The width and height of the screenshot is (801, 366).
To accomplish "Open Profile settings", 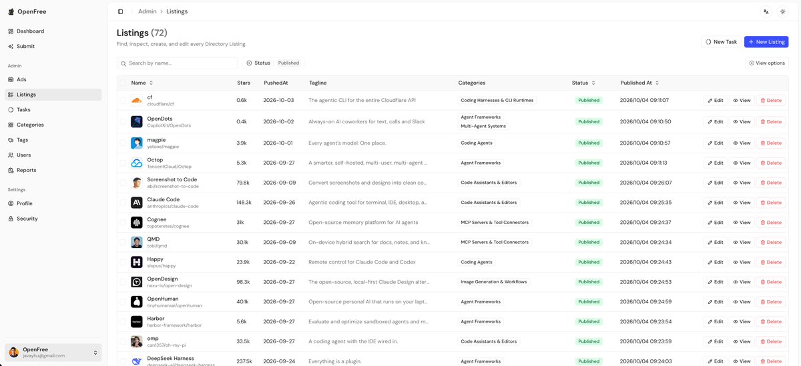I will point(53,203).
